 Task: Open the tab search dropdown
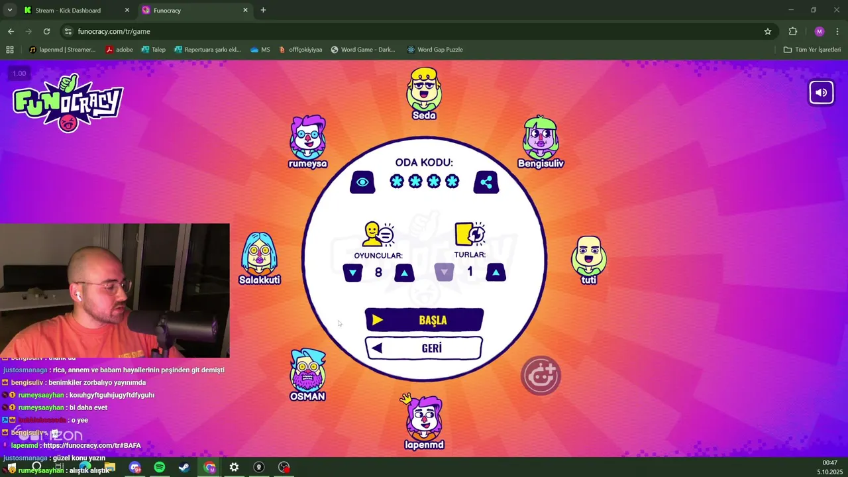click(x=10, y=10)
